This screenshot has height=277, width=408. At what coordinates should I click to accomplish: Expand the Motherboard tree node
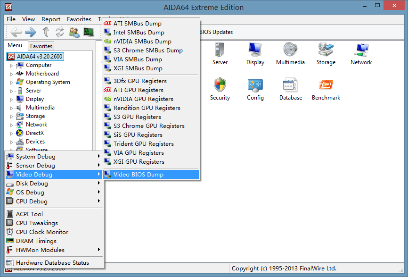[11, 74]
